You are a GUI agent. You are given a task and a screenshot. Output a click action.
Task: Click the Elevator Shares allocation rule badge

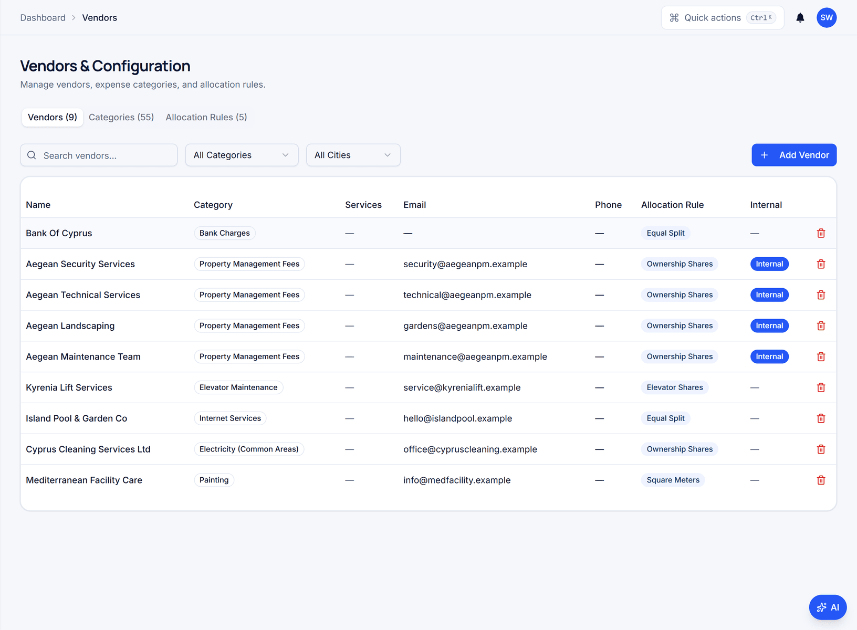coord(675,387)
